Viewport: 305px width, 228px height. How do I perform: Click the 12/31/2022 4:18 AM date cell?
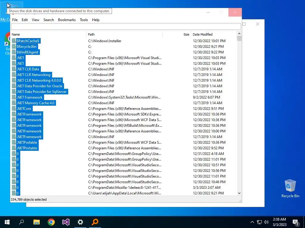[x=208, y=153]
